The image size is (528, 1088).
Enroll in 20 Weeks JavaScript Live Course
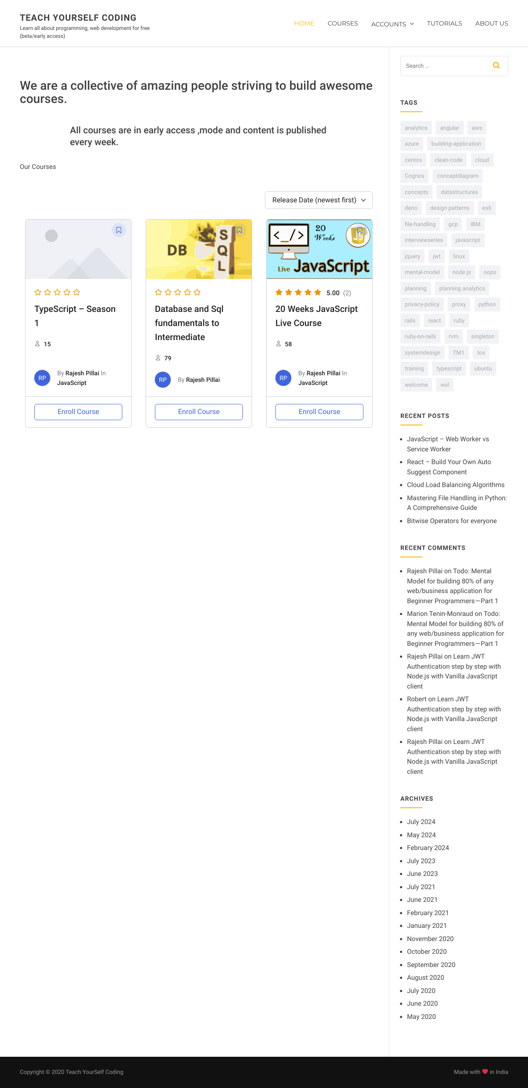[x=319, y=412]
